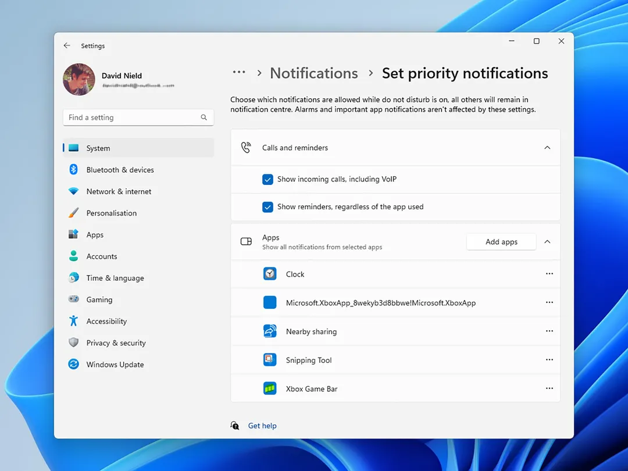Click the Find a setting search field
Viewport: 628px width, 471px height.
pos(138,117)
